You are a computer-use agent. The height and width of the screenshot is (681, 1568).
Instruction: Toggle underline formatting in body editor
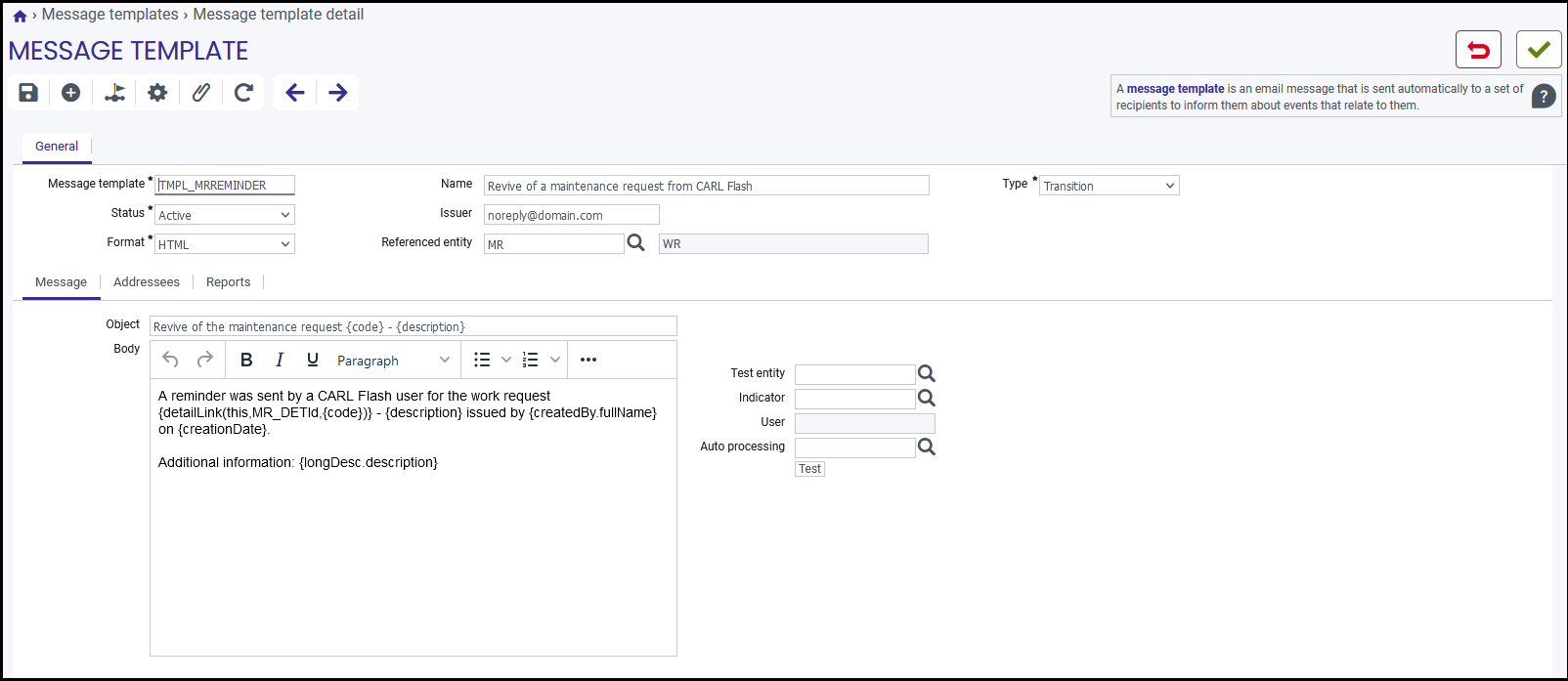tap(313, 360)
